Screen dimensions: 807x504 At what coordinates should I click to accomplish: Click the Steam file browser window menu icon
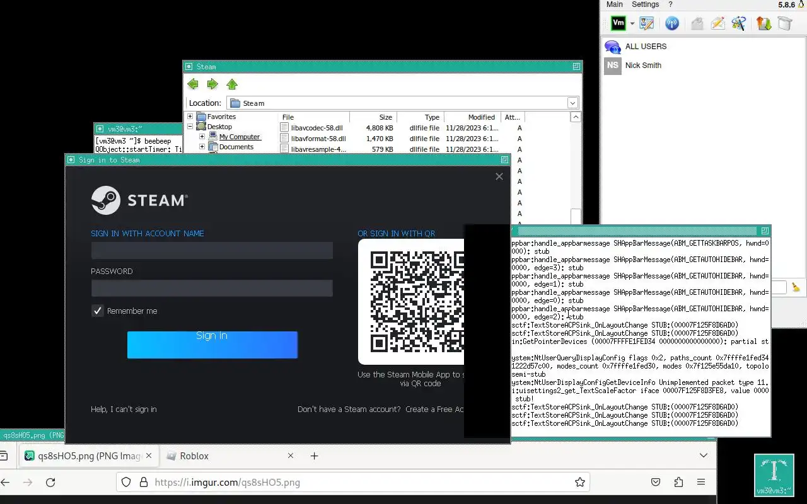pos(189,66)
